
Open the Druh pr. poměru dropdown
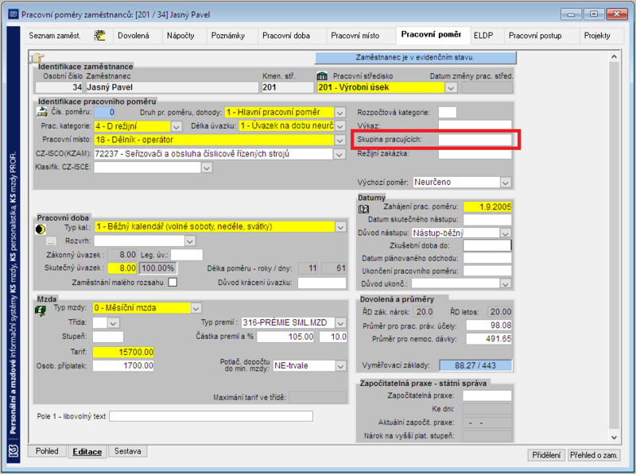click(340, 112)
